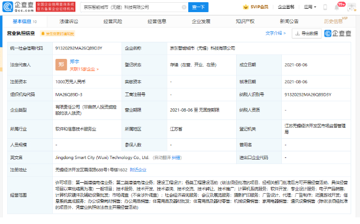
Task: Switch to 知识产权 tab
Action: [x=245, y=21]
